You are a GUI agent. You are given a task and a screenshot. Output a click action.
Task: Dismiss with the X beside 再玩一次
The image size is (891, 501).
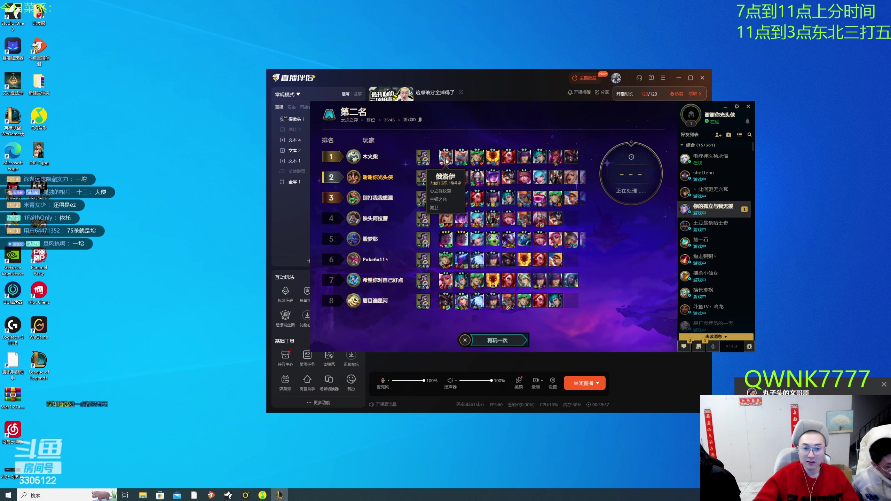click(x=465, y=340)
